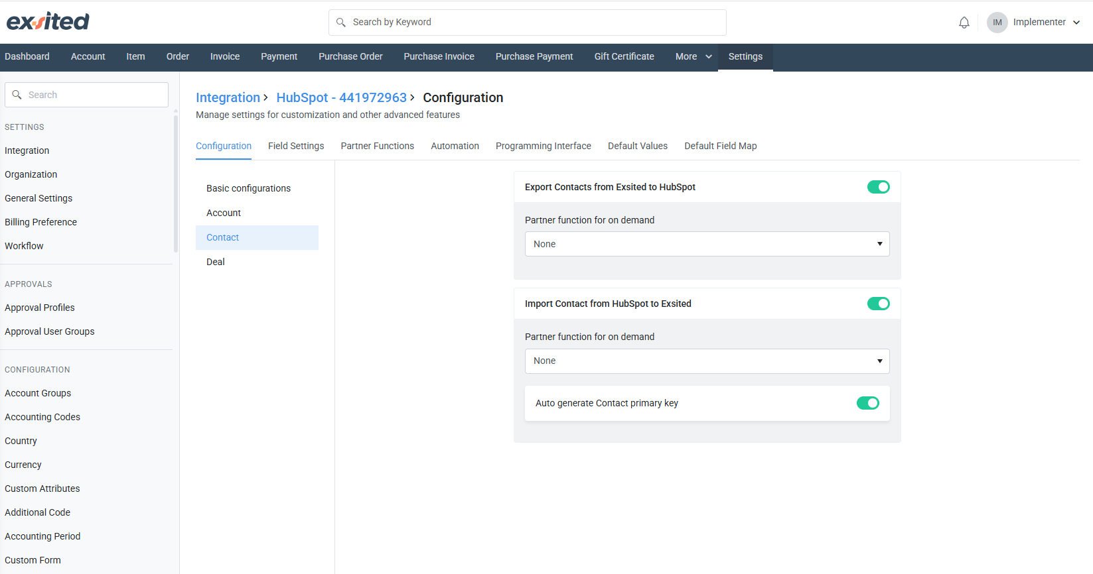Switch to Partner Functions tab
Viewport: 1093px width, 574px height.
click(378, 146)
